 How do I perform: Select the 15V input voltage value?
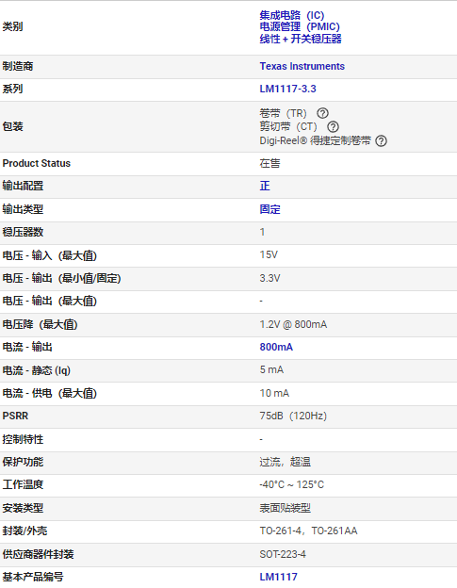tap(269, 255)
